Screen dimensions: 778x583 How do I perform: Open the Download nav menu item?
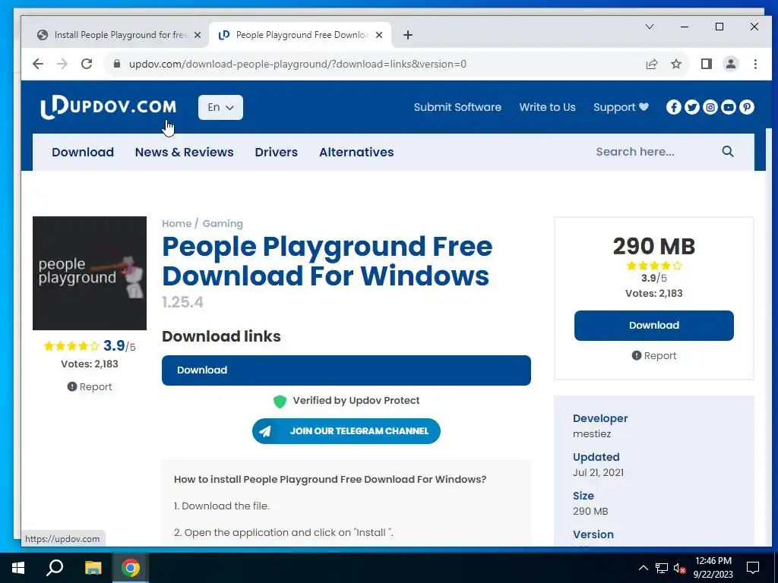83,152
